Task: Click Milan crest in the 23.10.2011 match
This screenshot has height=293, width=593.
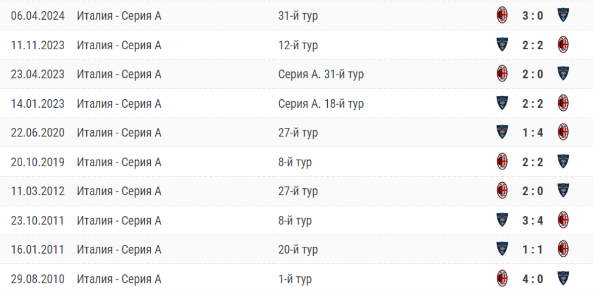Action: point(563,220)
